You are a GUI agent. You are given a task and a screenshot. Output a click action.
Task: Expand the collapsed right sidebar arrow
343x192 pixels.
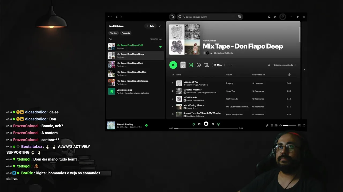pyautogui.click(x=304, y=70)
